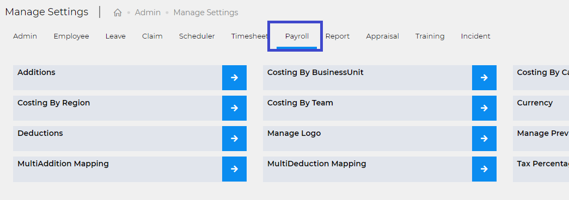This screenshot has width=569, height=200.
Task: Select the Incident tab
Action: 475,36
